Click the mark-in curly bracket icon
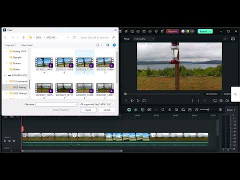 [x=192, y=100]
